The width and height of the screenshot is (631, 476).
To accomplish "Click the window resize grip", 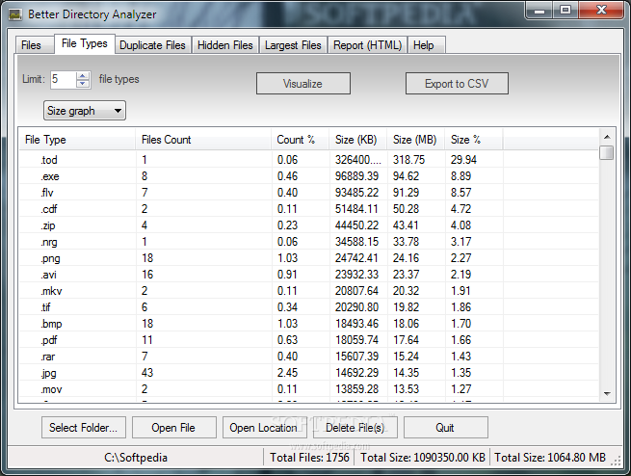I will [617, 462].
